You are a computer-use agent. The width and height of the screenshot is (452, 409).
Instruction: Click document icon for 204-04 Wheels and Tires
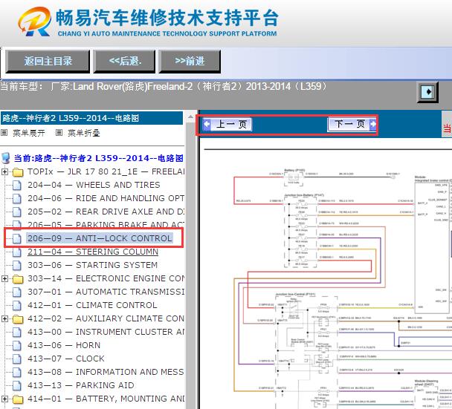[17, 186]
